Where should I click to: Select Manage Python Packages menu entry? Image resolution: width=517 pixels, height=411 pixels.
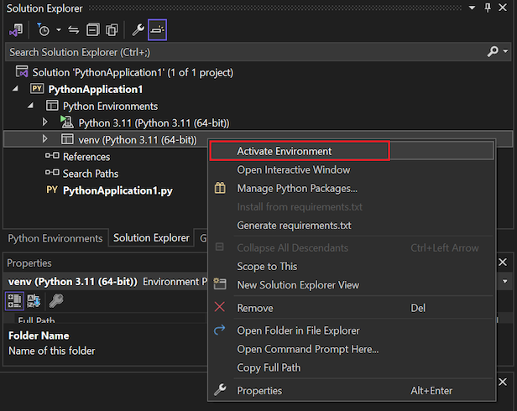click(296, 188)
